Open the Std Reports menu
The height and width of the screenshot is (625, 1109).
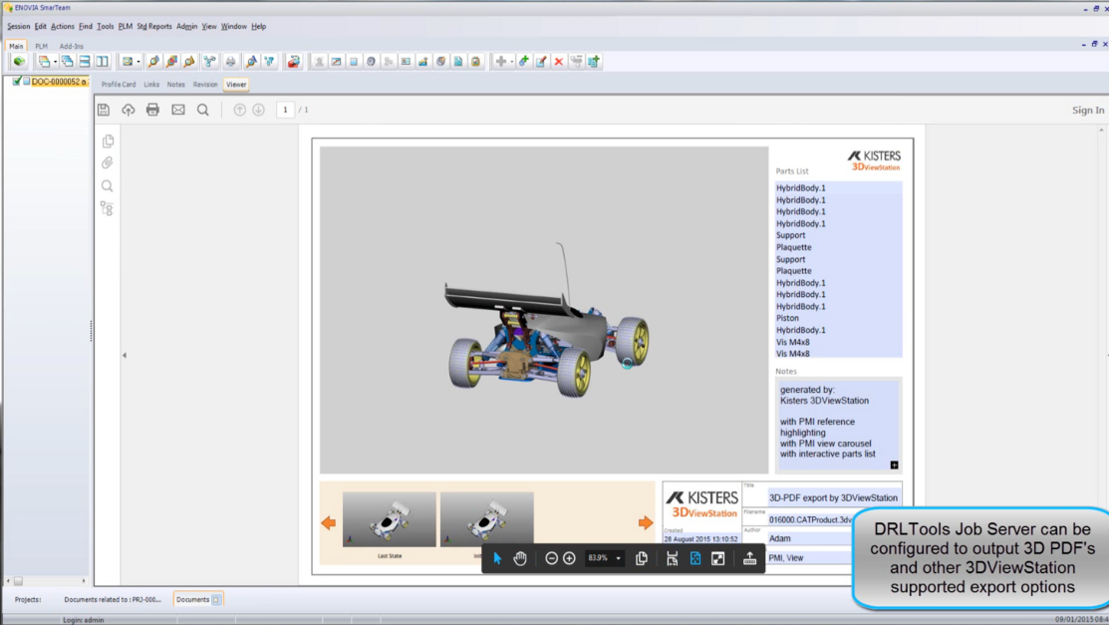tap(154, 26)
